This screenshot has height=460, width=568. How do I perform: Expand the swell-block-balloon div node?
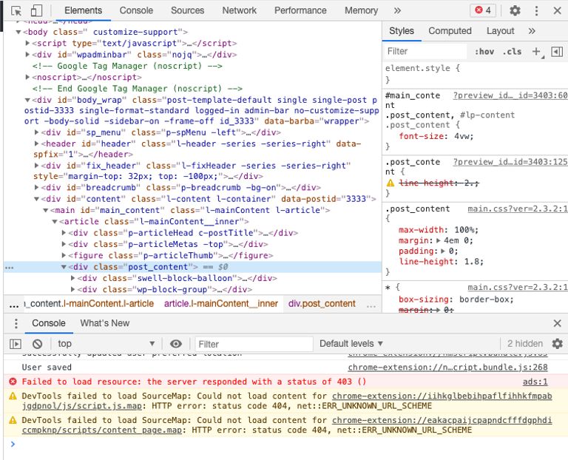(72, 278)
